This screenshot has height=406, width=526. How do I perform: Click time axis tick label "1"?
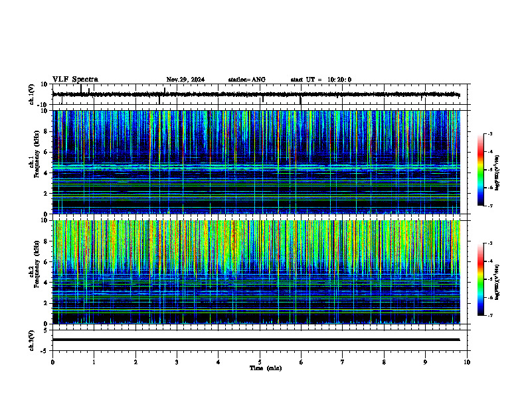point(94,362)
